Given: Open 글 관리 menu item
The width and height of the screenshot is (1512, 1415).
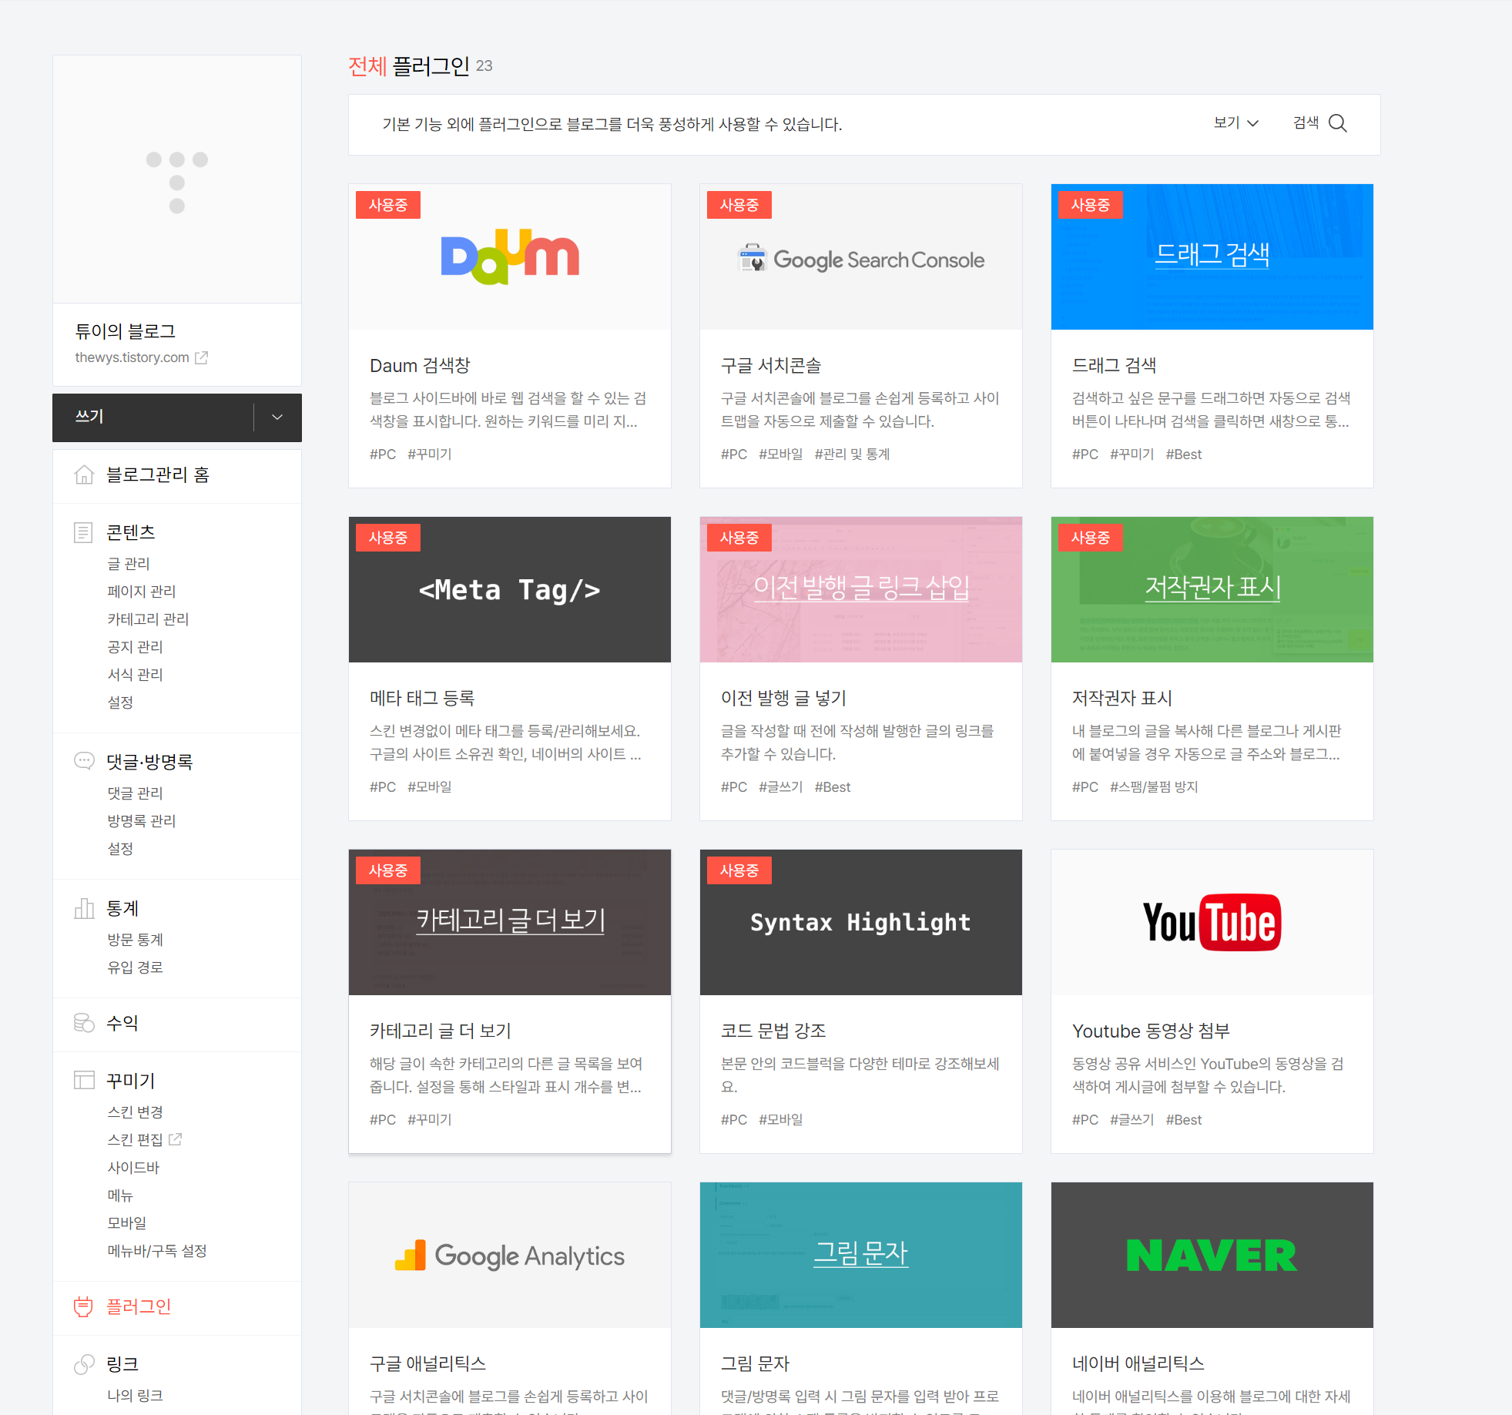Looking at the screenshot, I should [129, 564].
